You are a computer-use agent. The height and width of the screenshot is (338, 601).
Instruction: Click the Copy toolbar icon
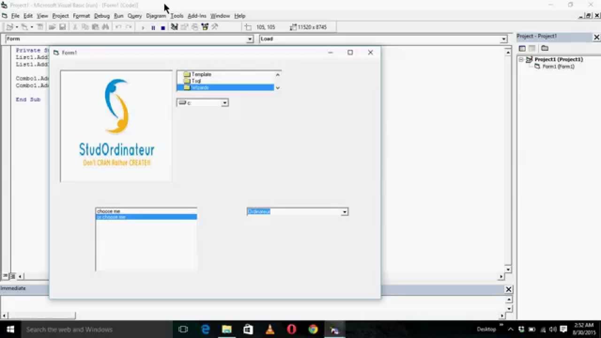point(85,27)
